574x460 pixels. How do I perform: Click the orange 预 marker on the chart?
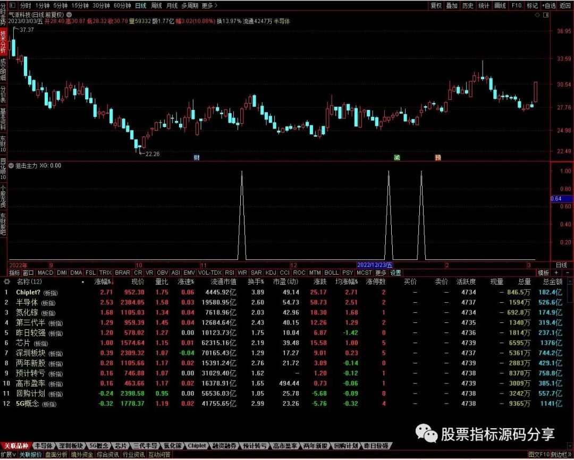click(438, 157)
